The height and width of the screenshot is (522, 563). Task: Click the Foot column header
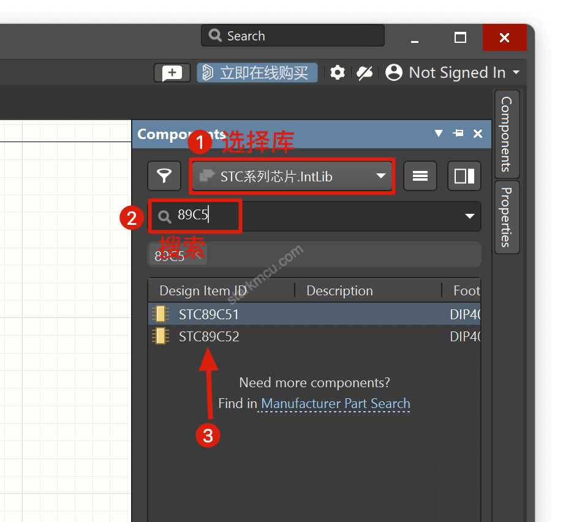[x=466, y=290]
